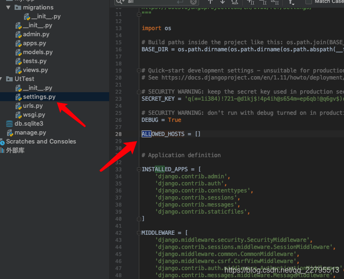Open __init__.py inside the migrations folder
This screenshot has width=344, height=279.
click(x=46, y=16)
